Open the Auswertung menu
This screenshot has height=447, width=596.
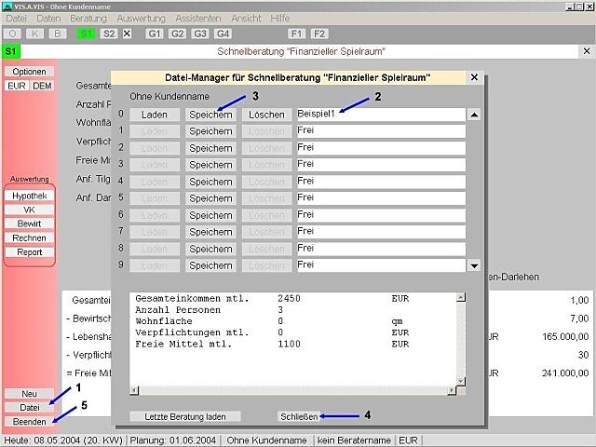tap(141, 19)
